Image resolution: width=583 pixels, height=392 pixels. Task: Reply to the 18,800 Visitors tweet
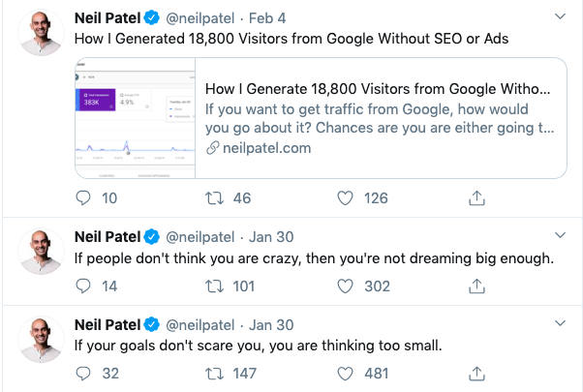83,198
